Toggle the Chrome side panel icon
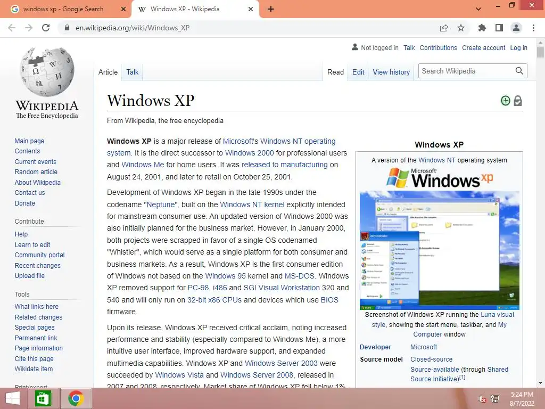Screen dimensions: 545x409 (x=499, y=28)
